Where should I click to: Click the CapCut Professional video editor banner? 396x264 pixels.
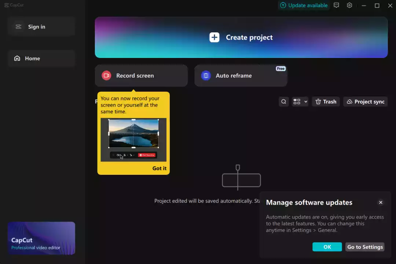[x=41, y=238]
